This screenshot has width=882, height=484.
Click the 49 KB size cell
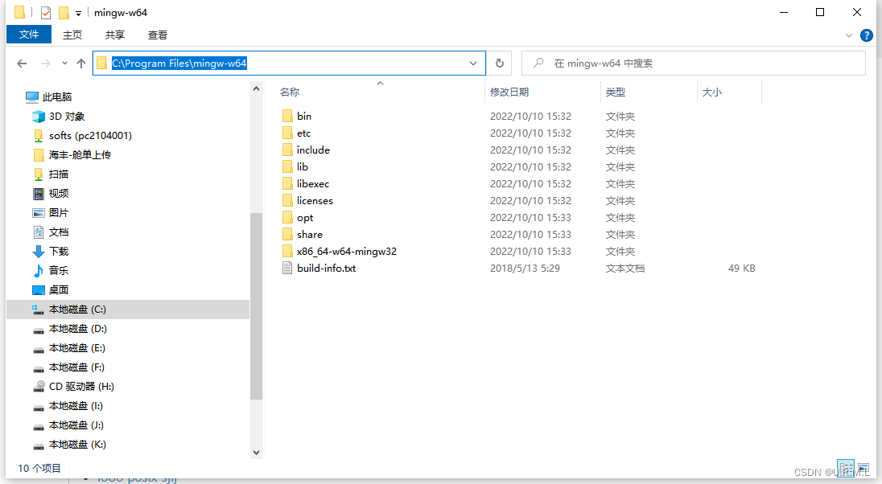click(x=741, y=269)
